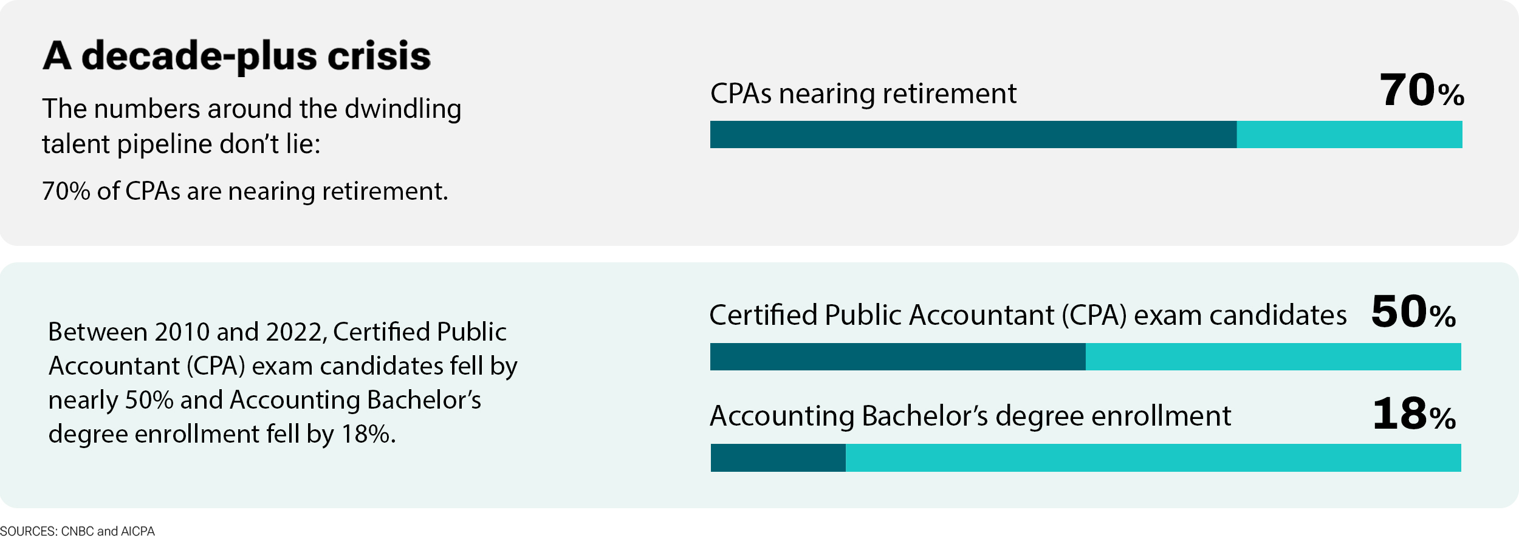
Task: Click the dark filled part of the 70% bar
Action: tap(973, 134)
